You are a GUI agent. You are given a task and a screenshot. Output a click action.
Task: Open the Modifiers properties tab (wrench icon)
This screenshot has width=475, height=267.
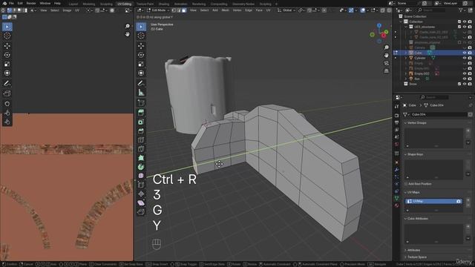(x=396, y=170)
